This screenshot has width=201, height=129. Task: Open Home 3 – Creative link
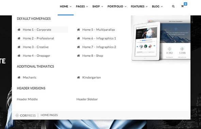(x=36, y=47)
